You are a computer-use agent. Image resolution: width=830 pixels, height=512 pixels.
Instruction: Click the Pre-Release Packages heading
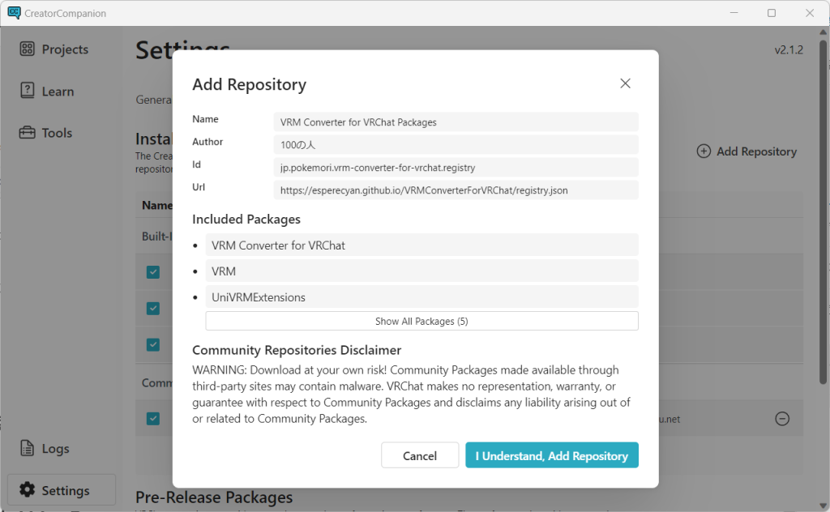click(x=214, y=497)
